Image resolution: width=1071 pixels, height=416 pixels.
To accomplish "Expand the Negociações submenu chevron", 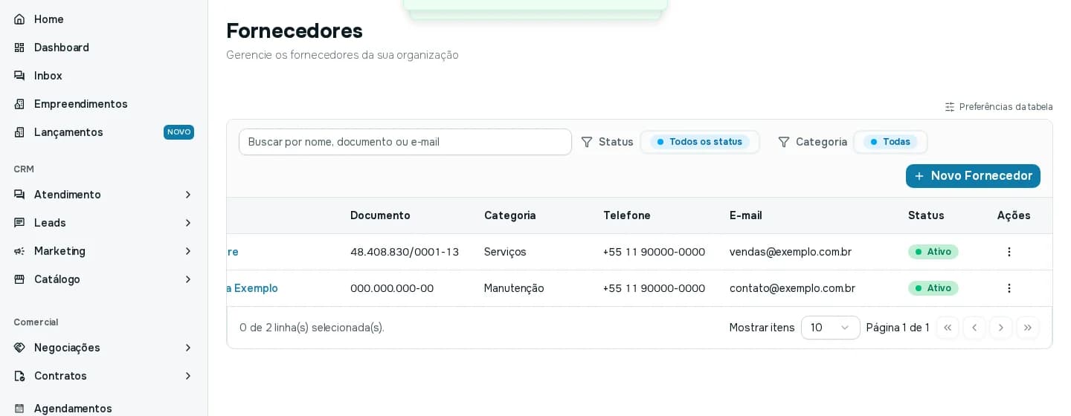I will coord(188,348).
